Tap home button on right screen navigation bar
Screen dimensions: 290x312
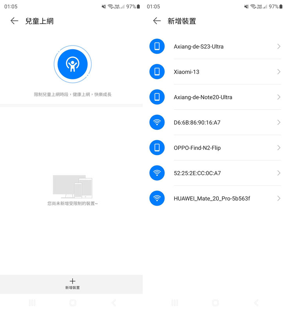pos(216,303)
